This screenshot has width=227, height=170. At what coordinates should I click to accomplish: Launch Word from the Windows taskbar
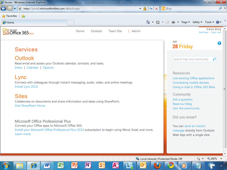point(47,165)
